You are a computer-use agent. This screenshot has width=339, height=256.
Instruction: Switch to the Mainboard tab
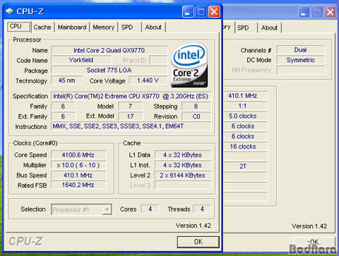[x=72, y=28]
